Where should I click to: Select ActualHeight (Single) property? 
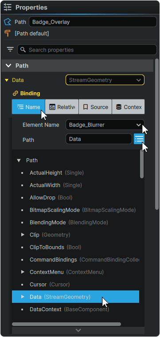[x=76, y=173]
